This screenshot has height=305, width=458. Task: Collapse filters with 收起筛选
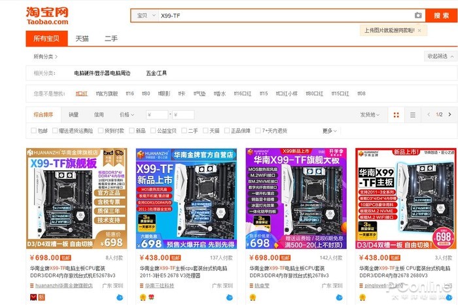tap(440, 56)
